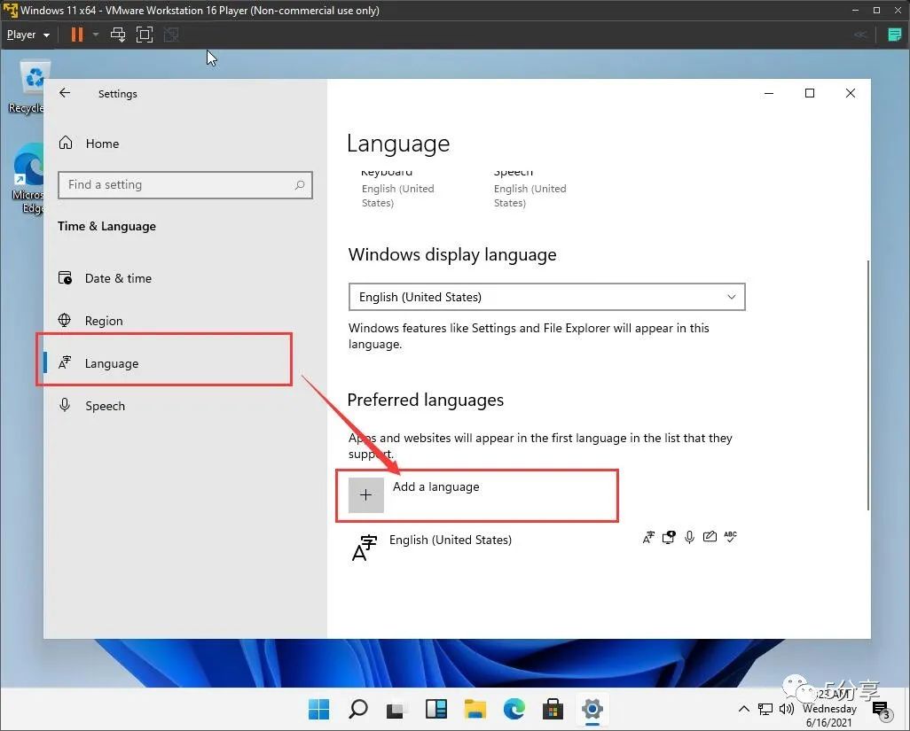
Task: Open the volume tray icon
Action: pos(787,708)
